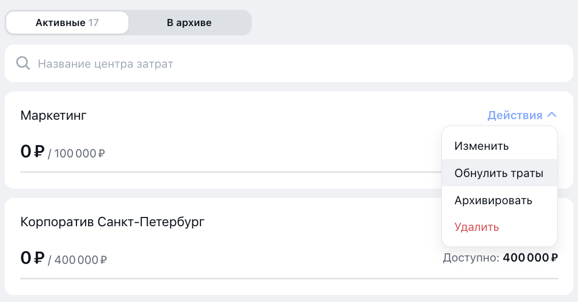
Task: Click the Маркетинг spending progress bar
Action: pyautogui.click(x=231, y=172)
